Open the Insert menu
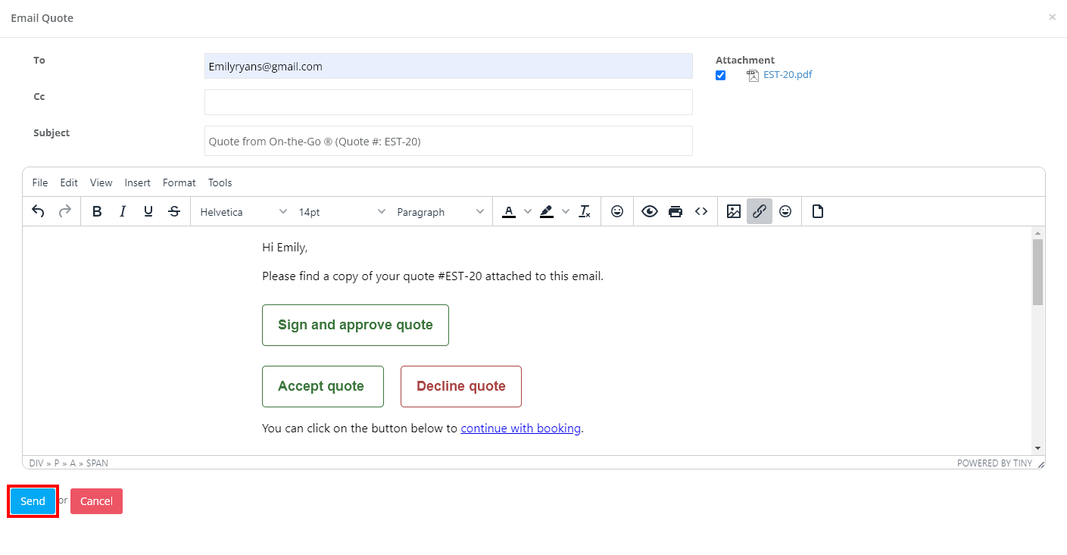This screenshot has width=1067, height=555. point(138,182)
